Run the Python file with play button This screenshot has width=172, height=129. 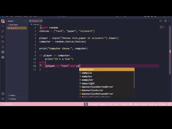tap(160, 21)
